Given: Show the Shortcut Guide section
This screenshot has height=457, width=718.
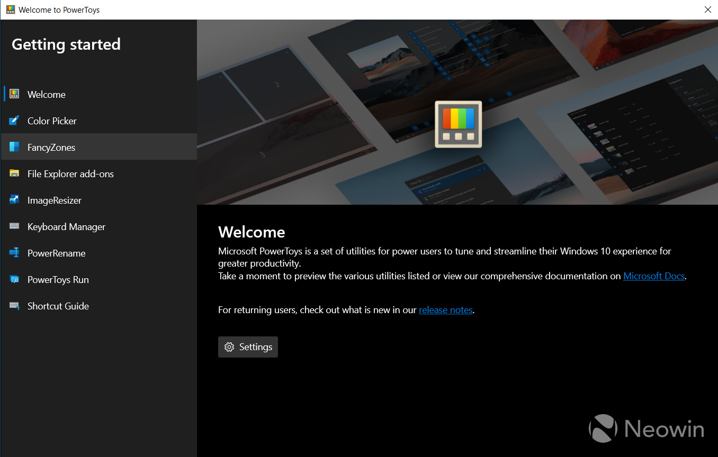Looking at the screenshot, I should pos(98,306).
